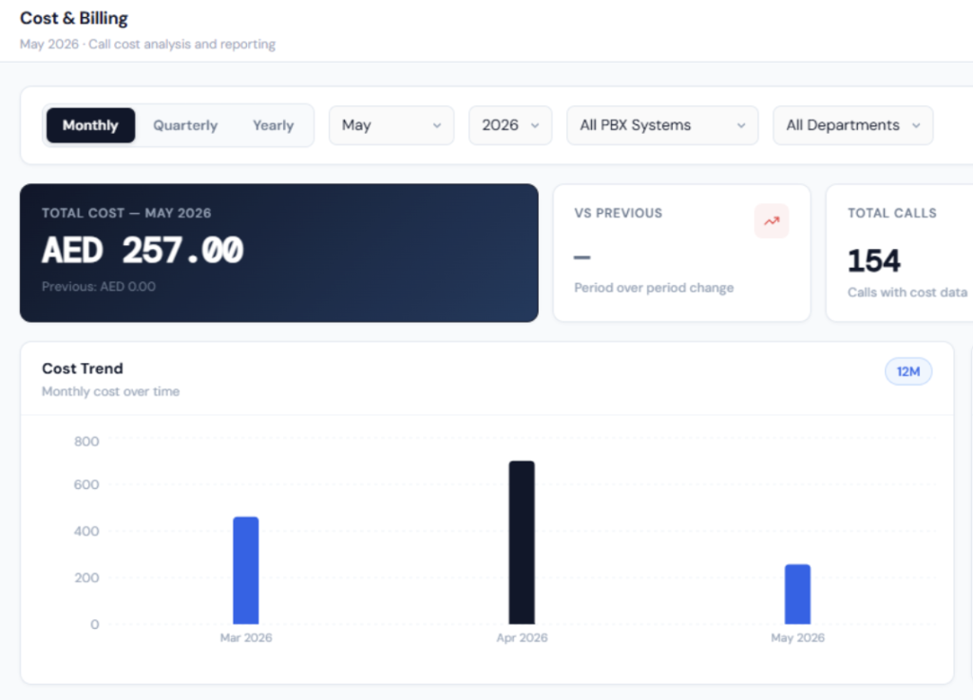Click the chevron in the May dropdown
Viewport: 973px width, 700px height.
point(437,125)
